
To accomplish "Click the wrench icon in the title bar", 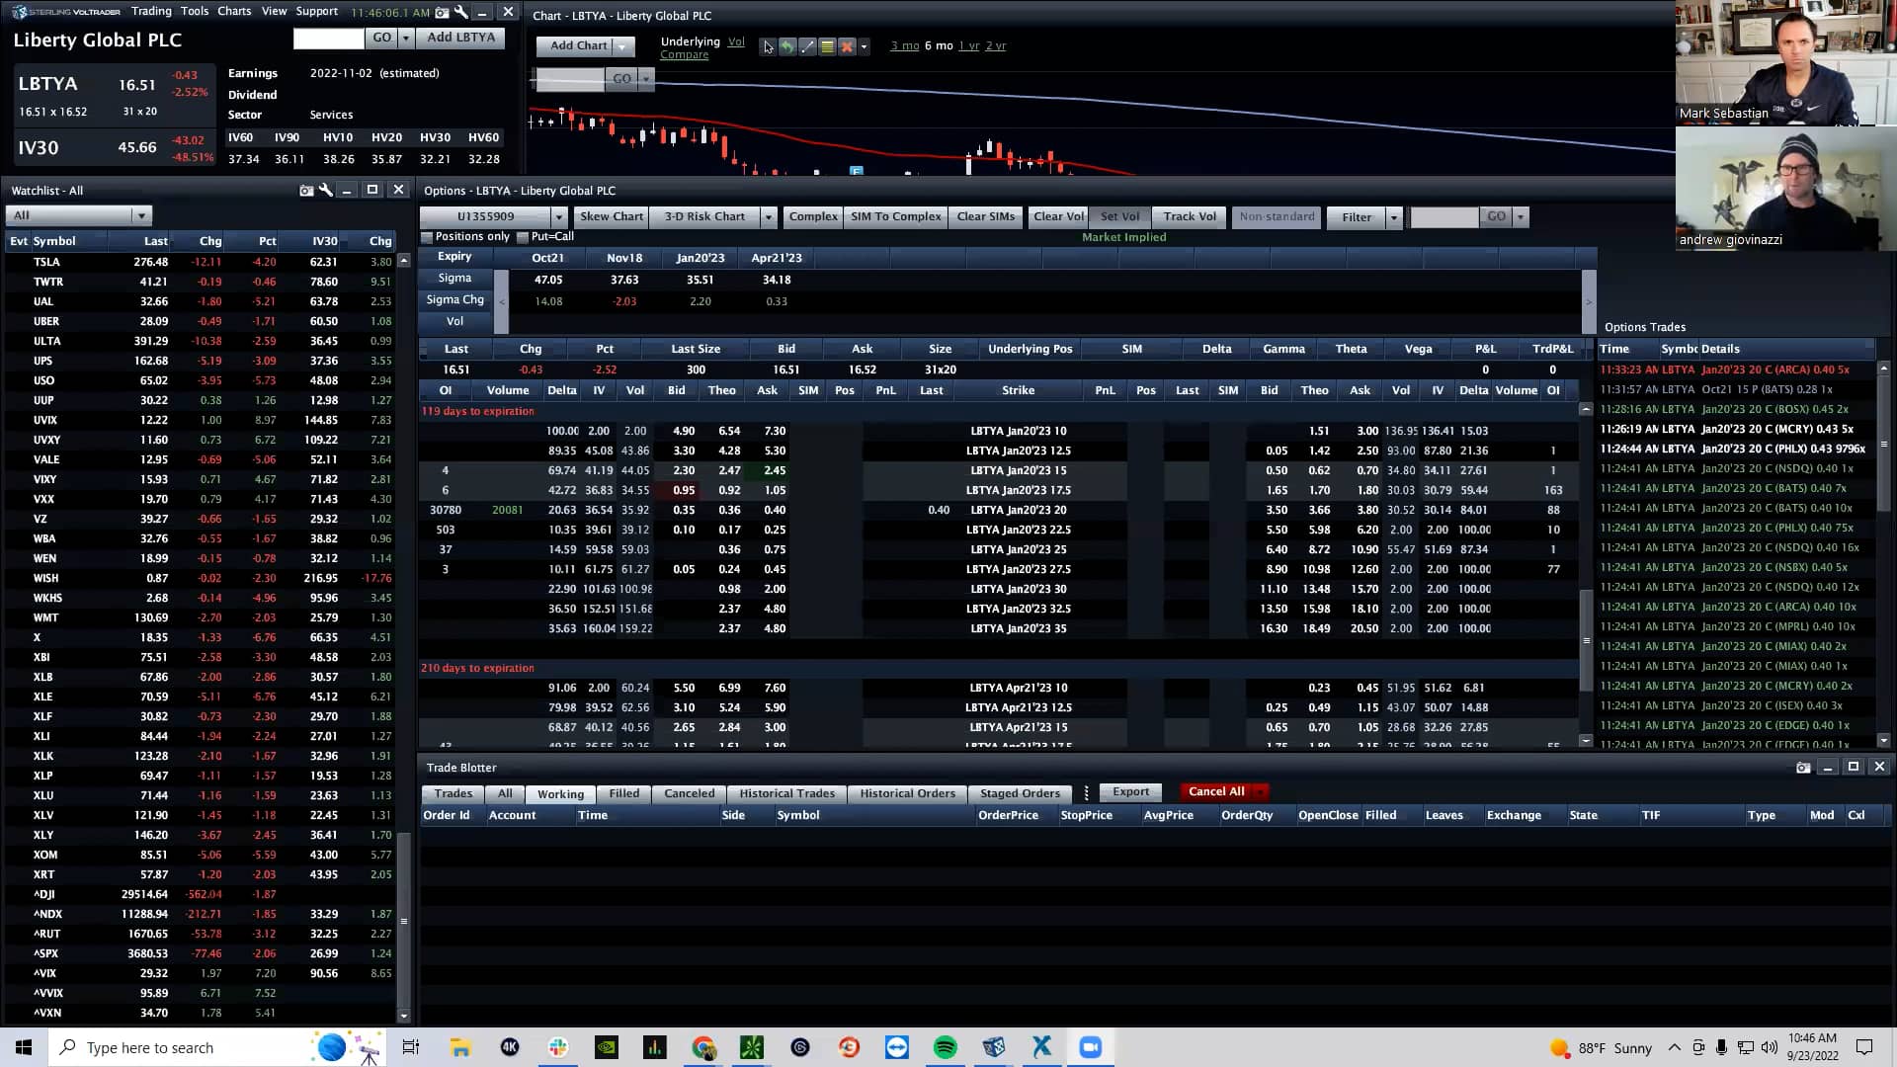I will click(x=458, y=13).
